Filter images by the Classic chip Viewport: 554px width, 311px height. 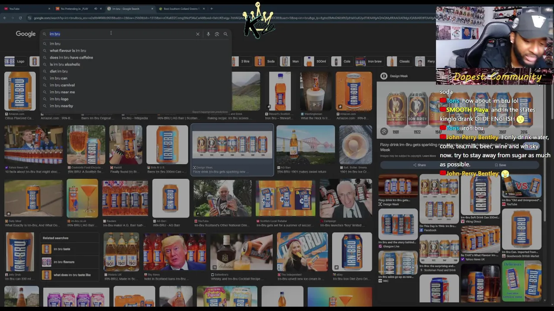[399, 61]
